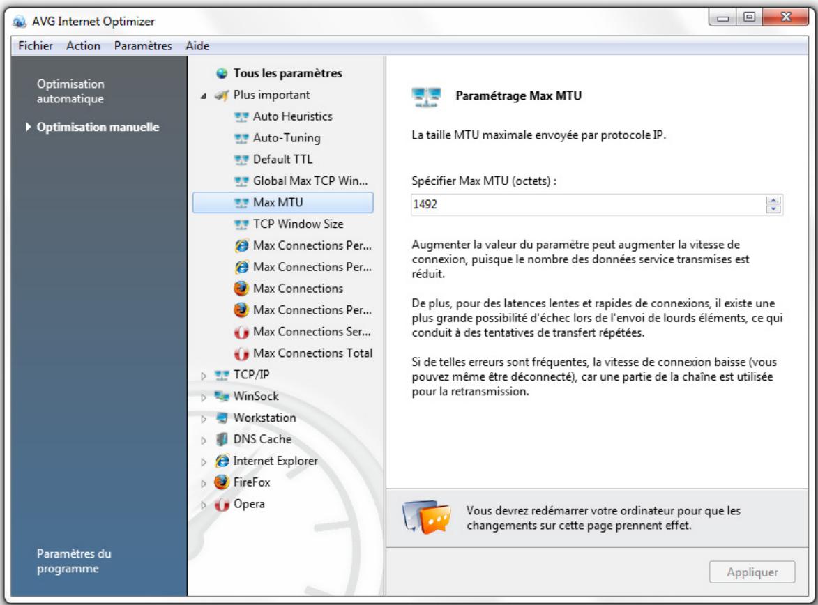
Task: Click the network icon beside TCP Window Size
Action: (x=241, y=224)
